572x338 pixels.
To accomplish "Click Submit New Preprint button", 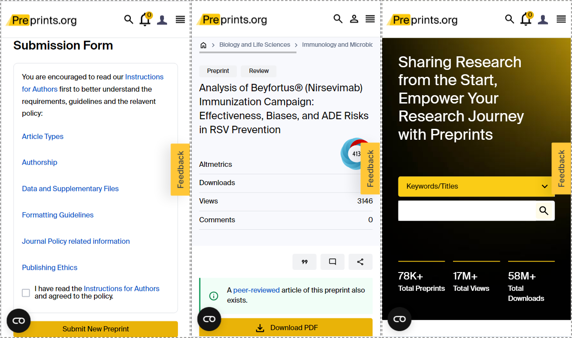I will coord(96,329).
